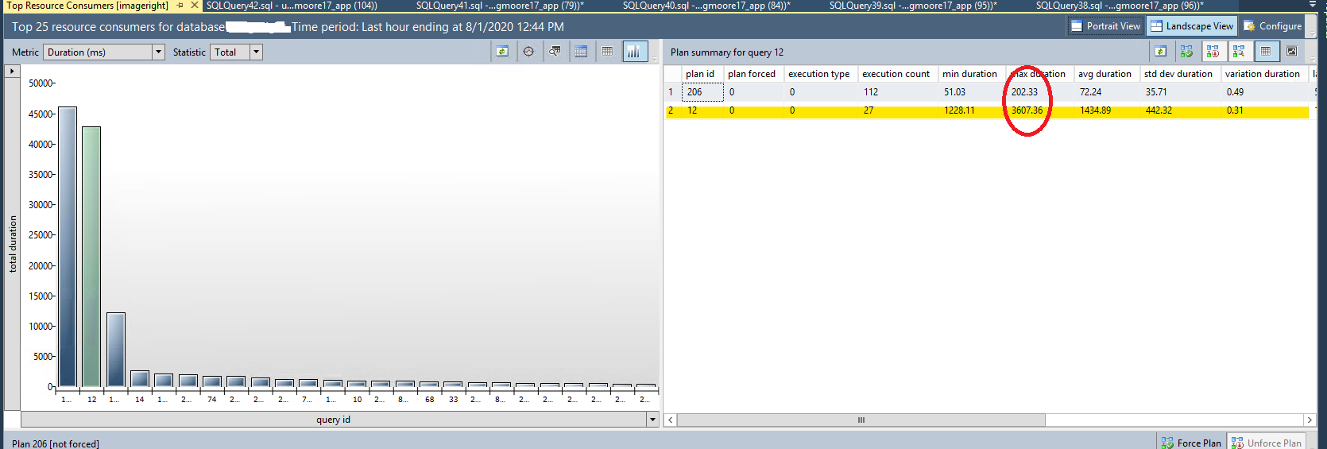Click execution count value 112
1327x449 pixels.
tap(871, 92)
